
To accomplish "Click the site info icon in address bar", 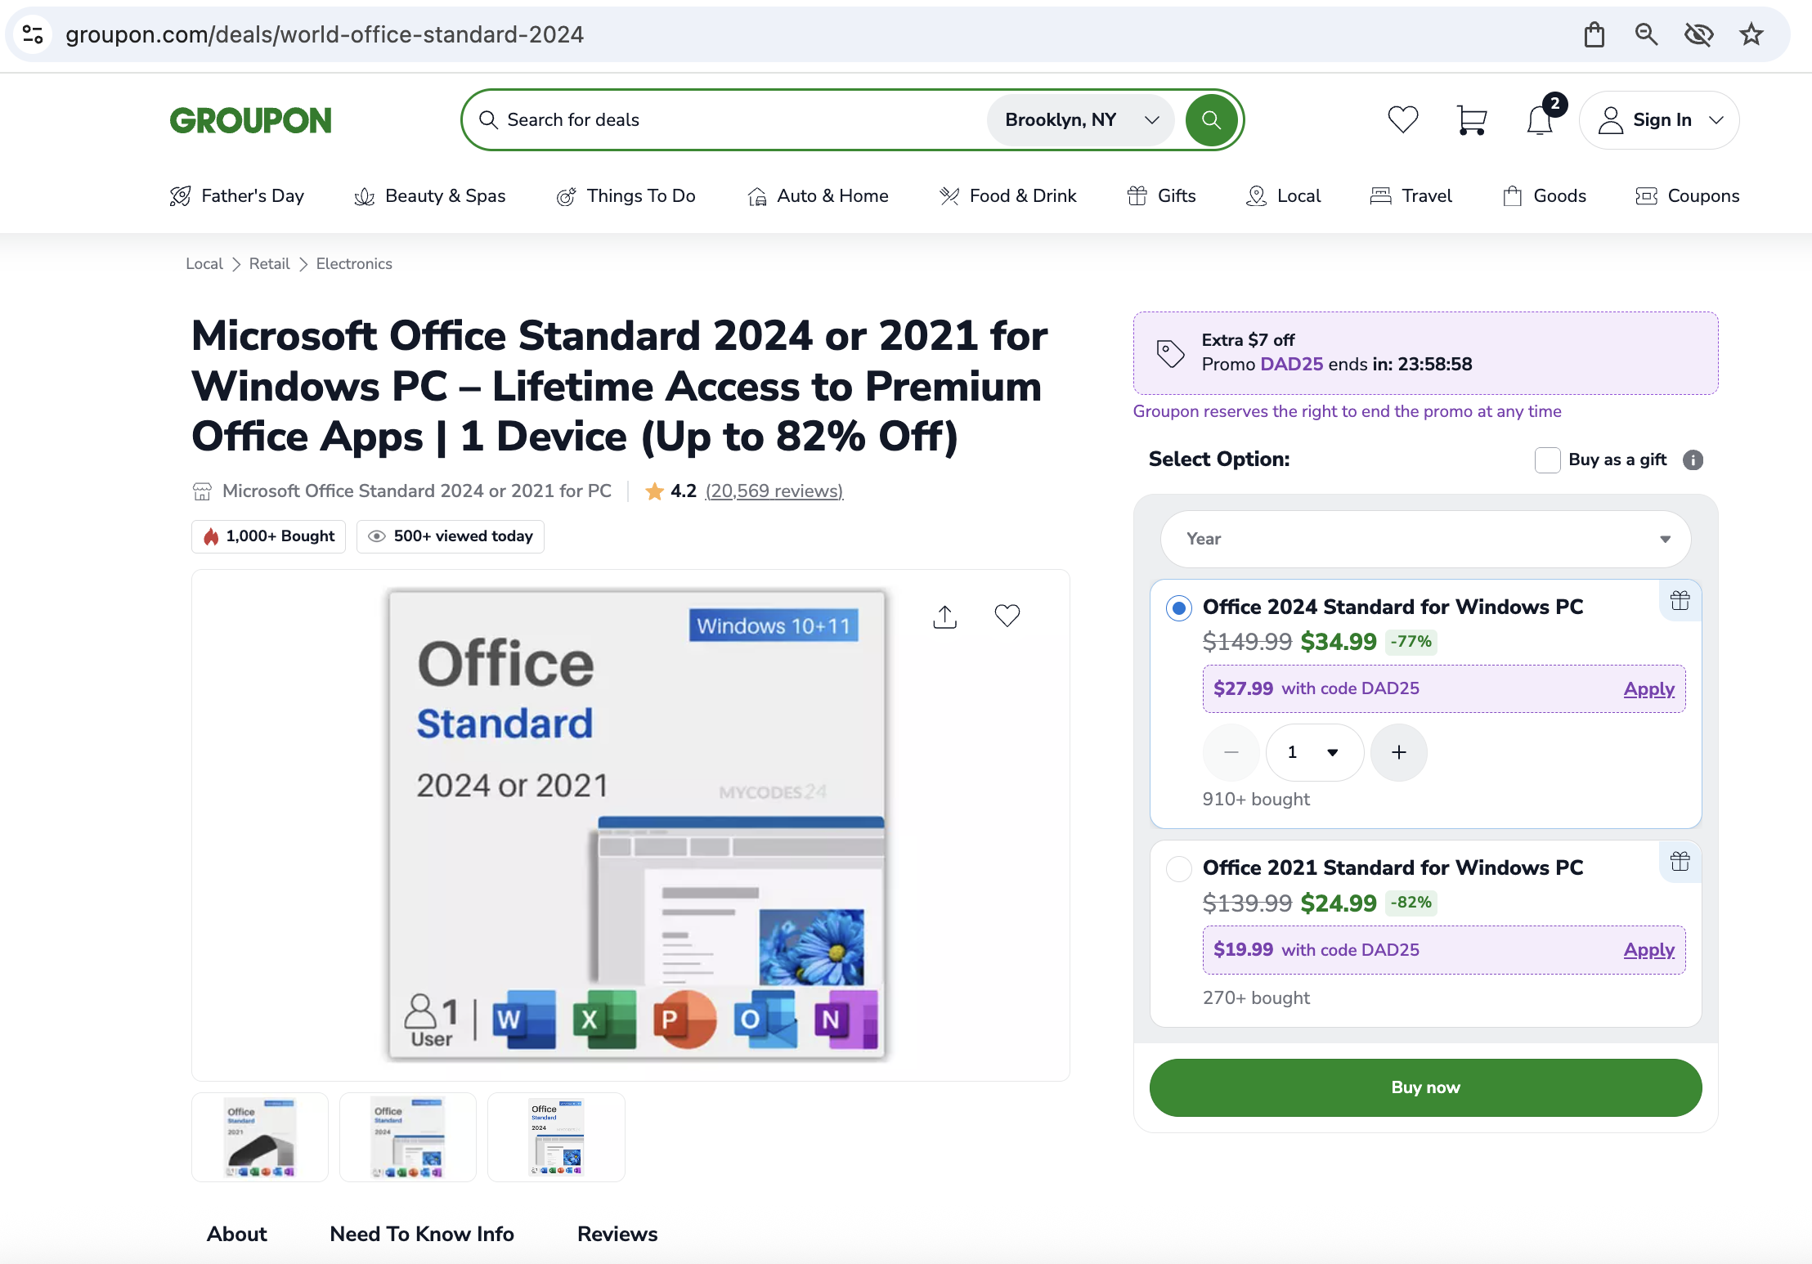I will click(33, 34).
